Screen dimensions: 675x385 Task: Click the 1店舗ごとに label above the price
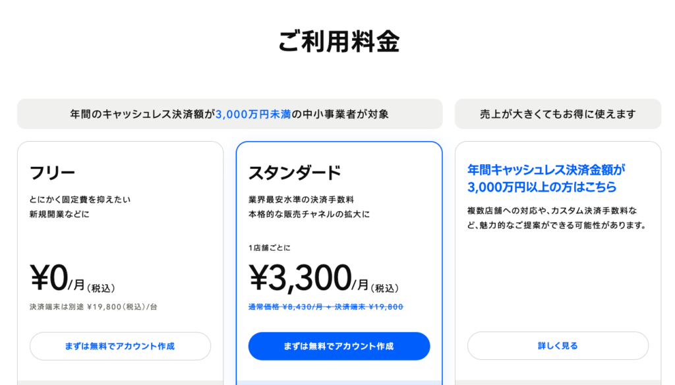(270, 248)
